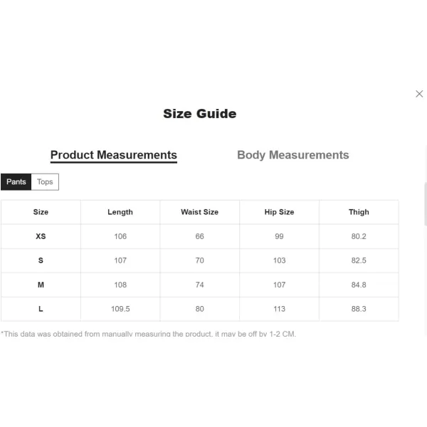Click the Size column header
Viewport: 427px width, 427px height.
click(41, 212)
